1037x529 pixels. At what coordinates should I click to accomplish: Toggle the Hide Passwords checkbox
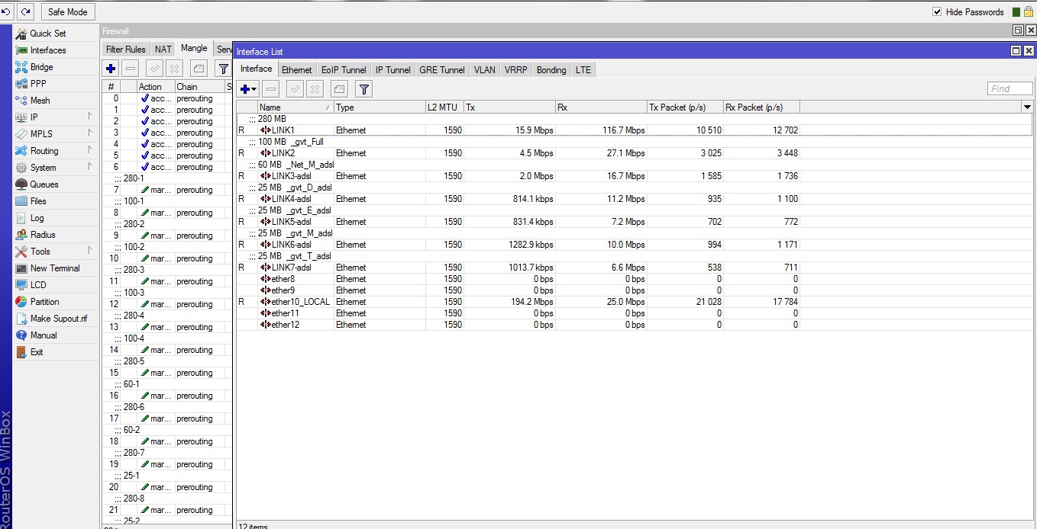(x=937, y=11)
